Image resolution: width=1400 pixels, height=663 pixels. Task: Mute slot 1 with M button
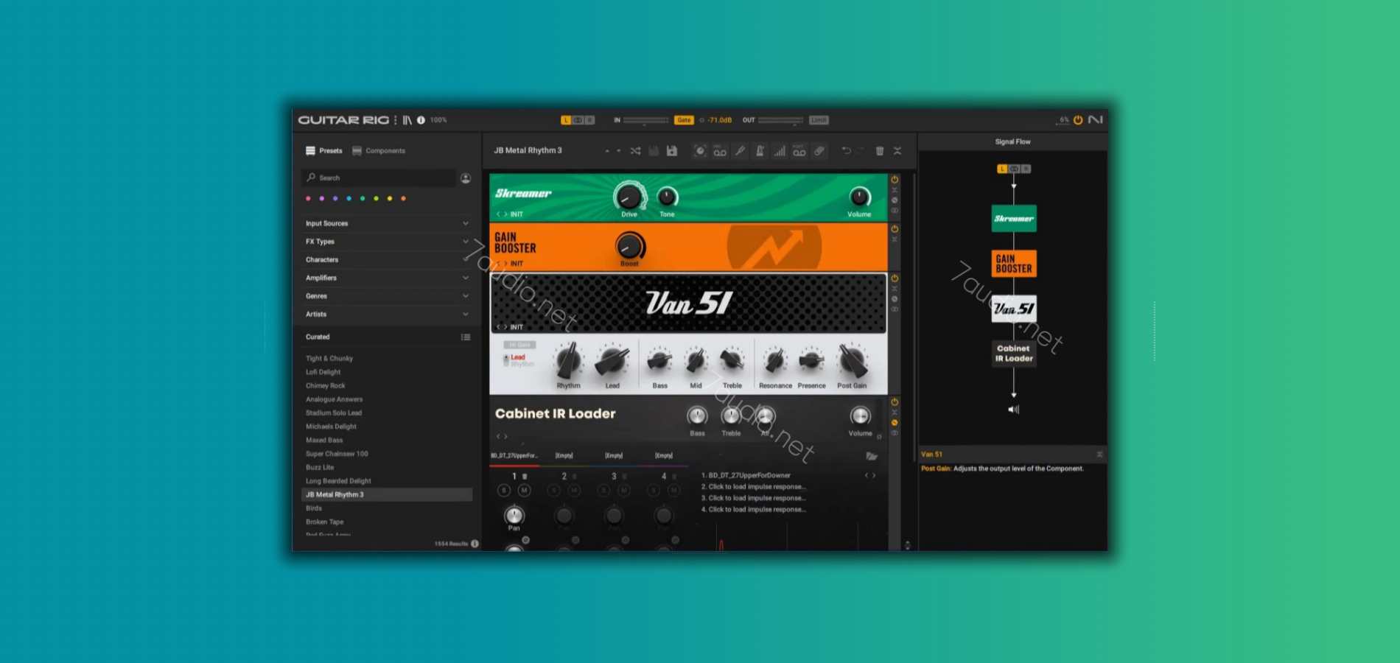point(524,490)
